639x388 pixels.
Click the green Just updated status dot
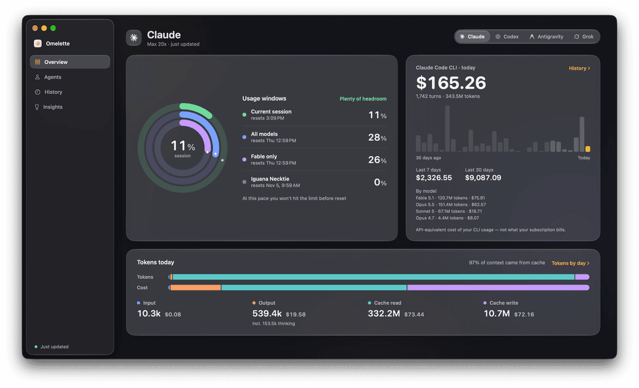[36, 347]
